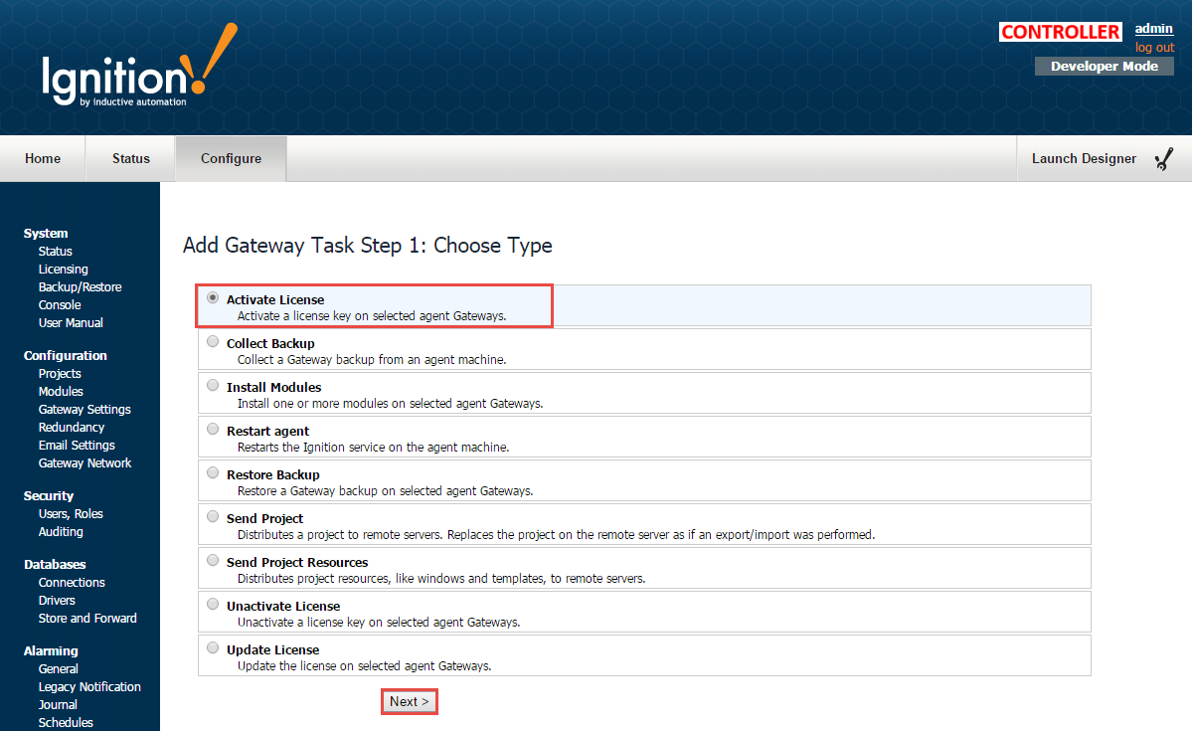Choose the Install Modules radio option
This screenshot has width=1192, height=731.
pyautogui.click(x=213, y=385)
